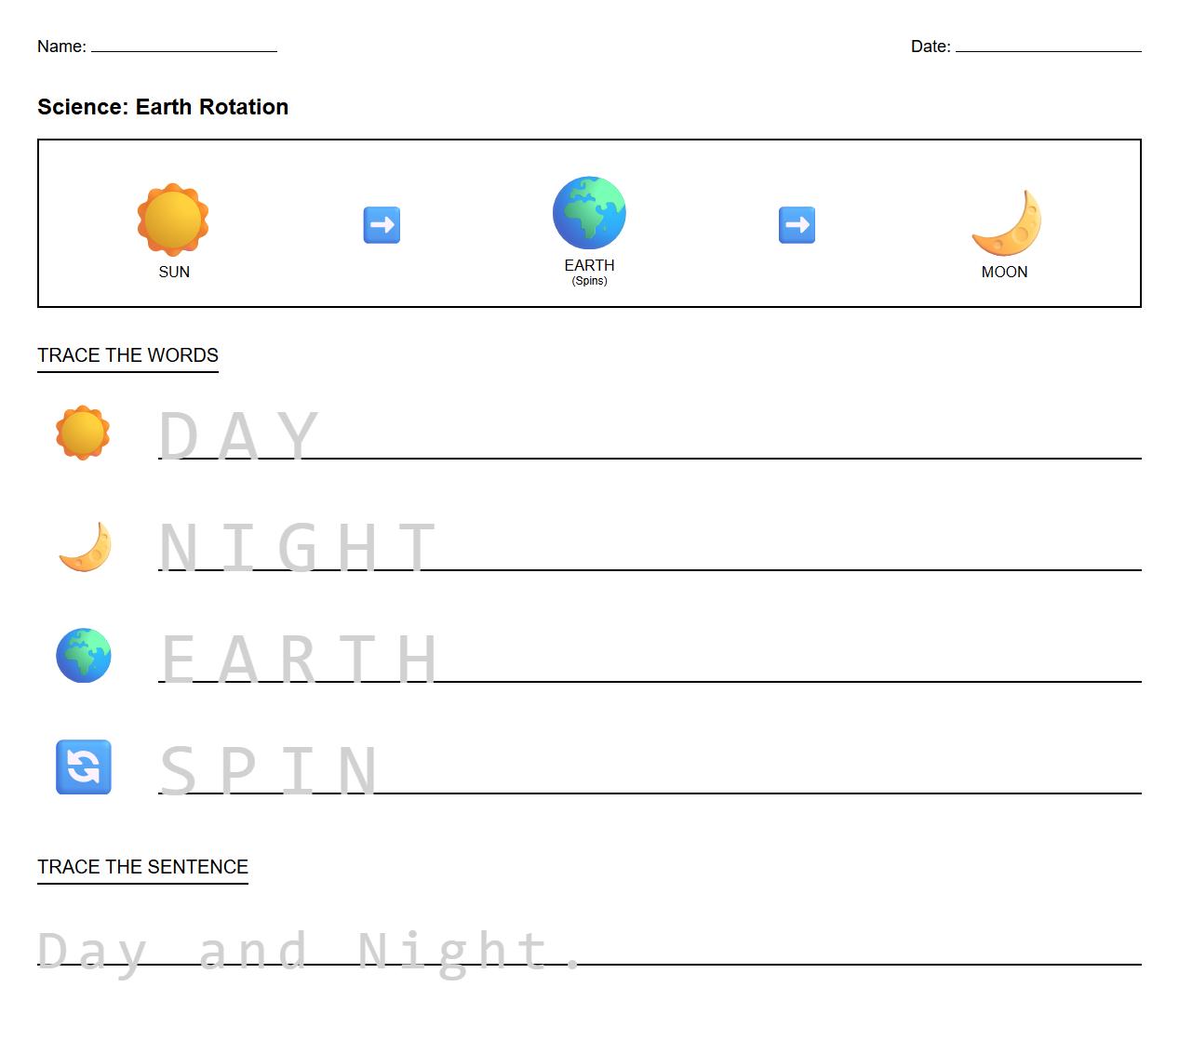Select the blue spin arrows icon beside SPIN
The width and height of the screenshot is (1179, 1040).
(84, 767)
